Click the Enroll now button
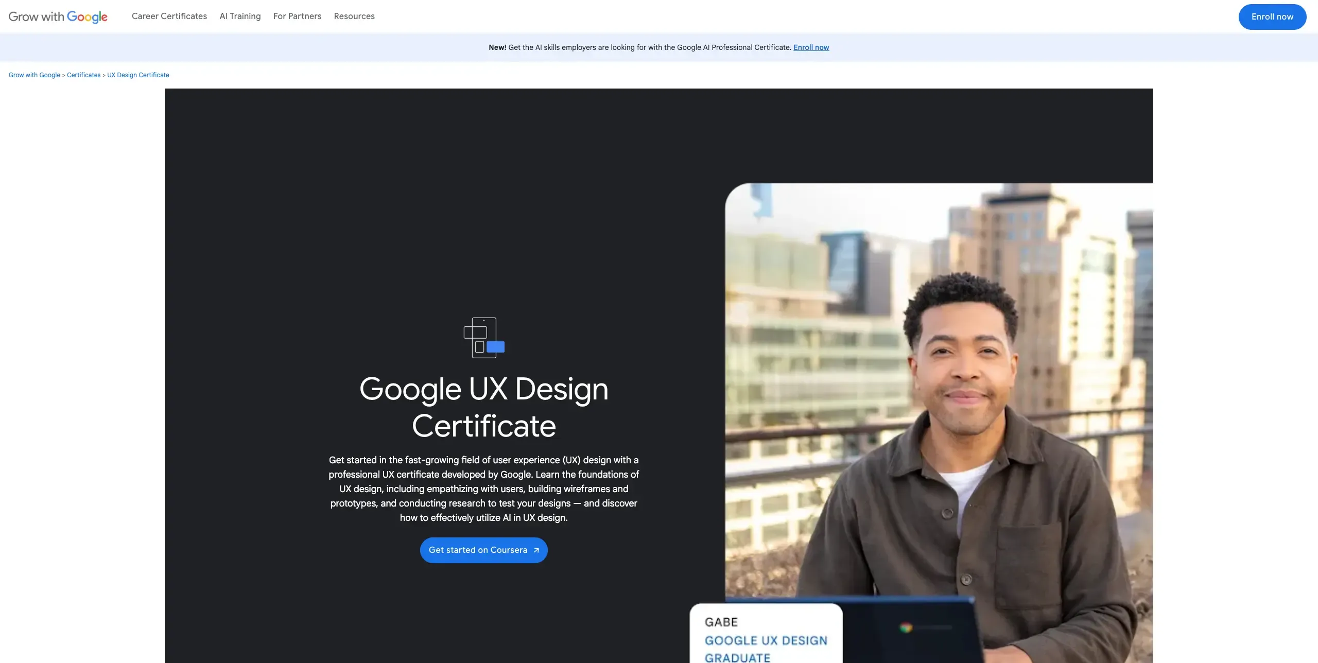This screenshot has height=663, width=1318. point(1272,16)
